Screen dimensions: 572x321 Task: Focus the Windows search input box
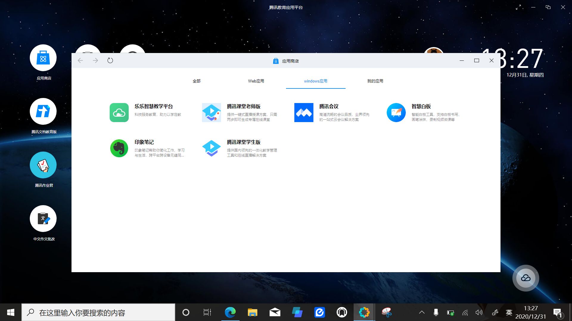coord(98,312)
